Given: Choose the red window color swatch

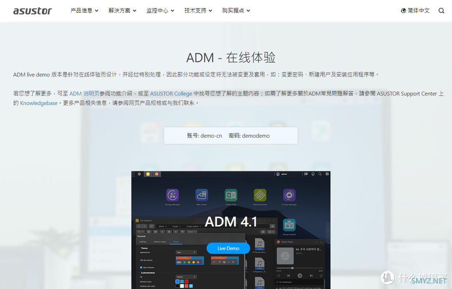Looking at the screenshot, I should click(x=187, y=281).
